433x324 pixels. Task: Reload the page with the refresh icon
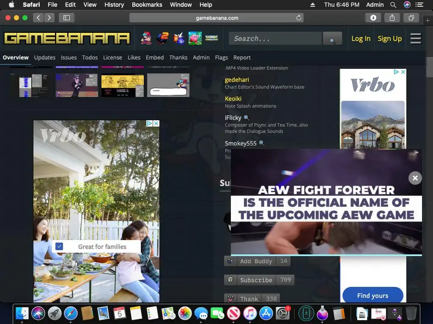[299, 18]
